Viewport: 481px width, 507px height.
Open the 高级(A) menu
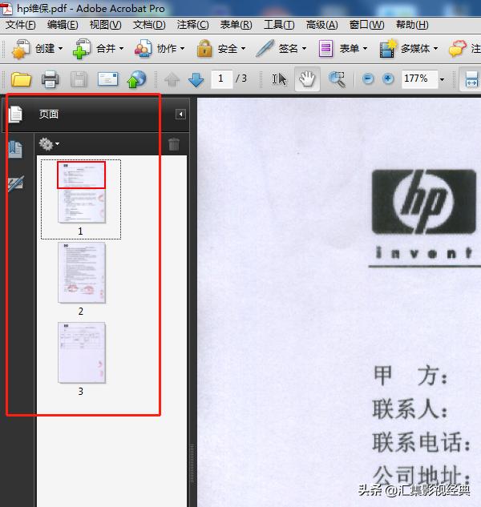click(x=321, y=25)
